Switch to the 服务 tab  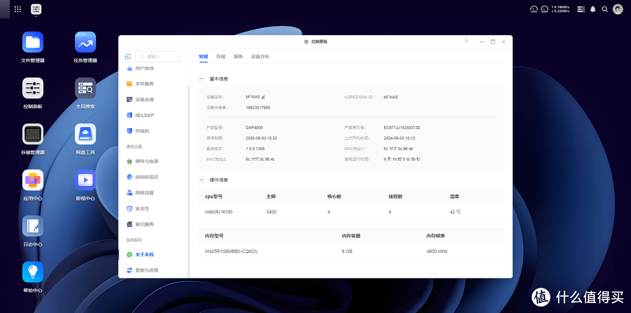(238, 57)
